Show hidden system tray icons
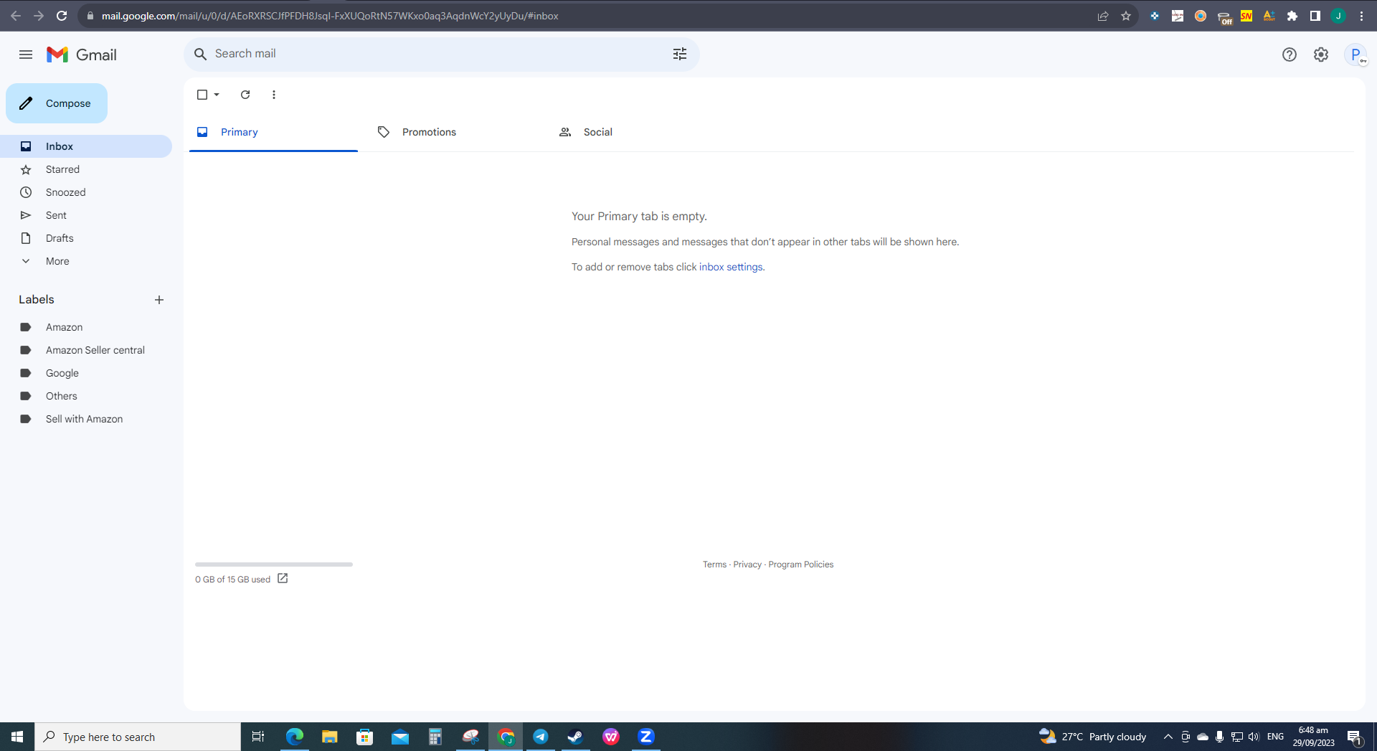The image size is (1377, 751). point(1168,737)
